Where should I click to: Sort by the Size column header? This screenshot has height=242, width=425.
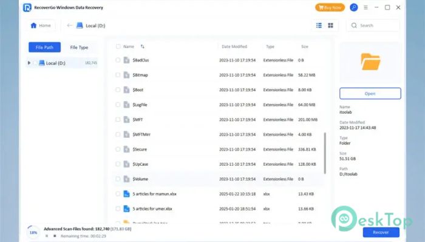click(305, 47)
